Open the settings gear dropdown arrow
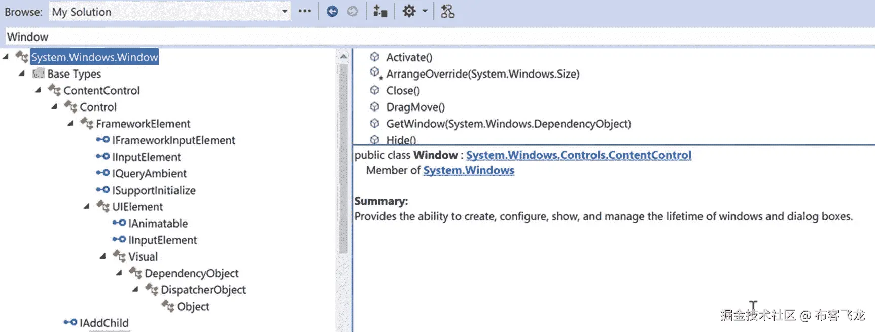The height and width of the screenshot is (332, 875). coord(425,11)
